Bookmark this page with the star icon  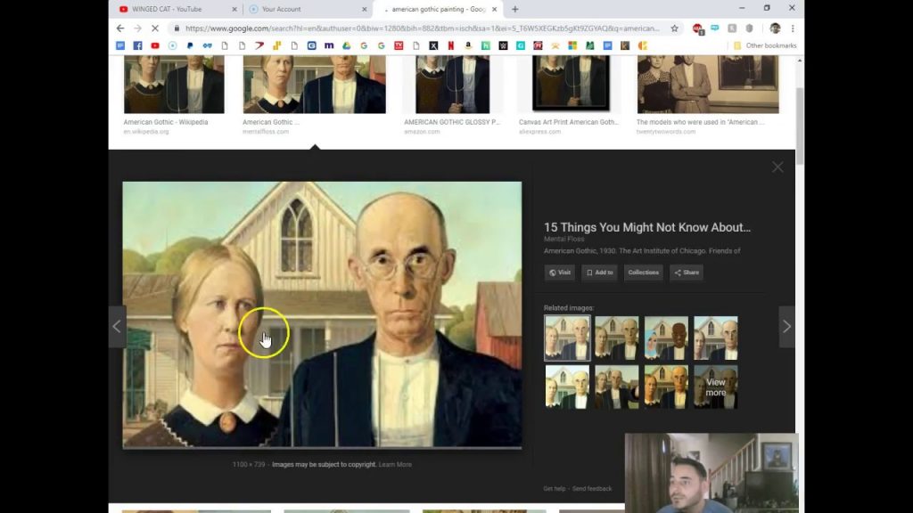tap(674, 28)
